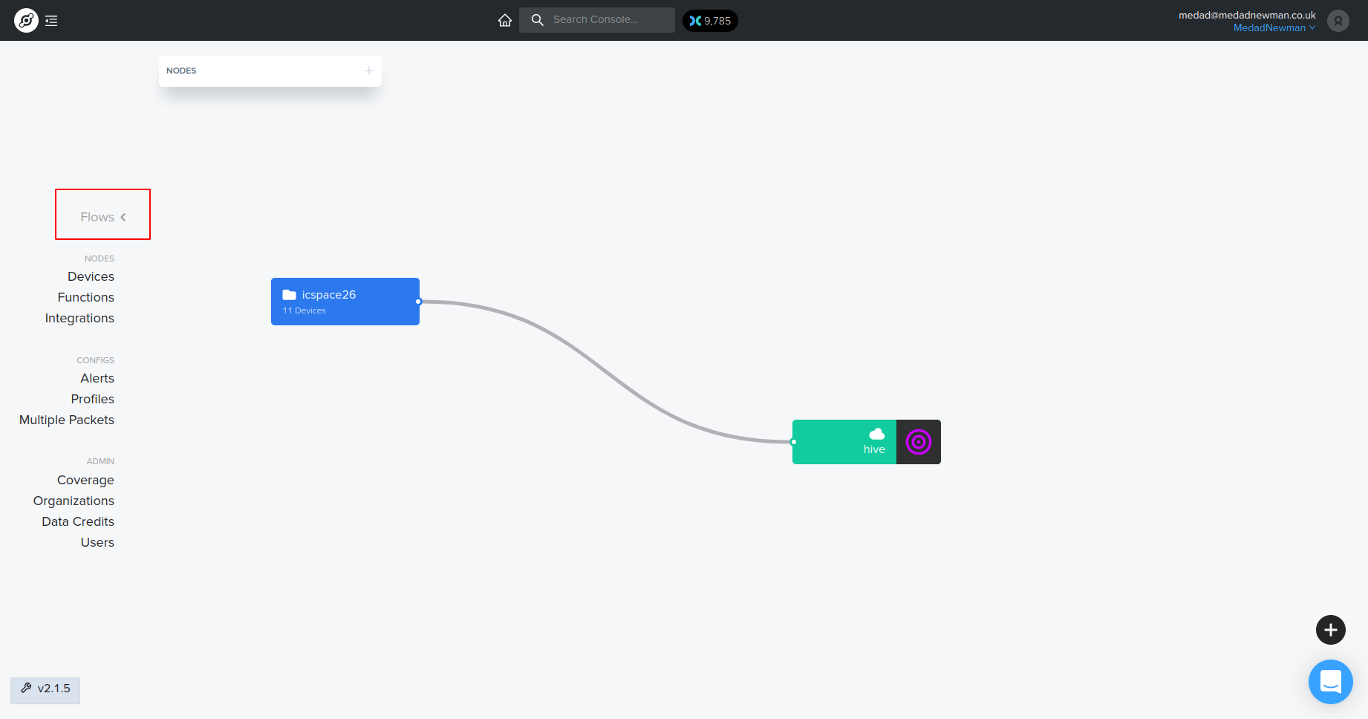Go to the Users page
The width and height of the screenshot is (1368, 719).
[97, 542]
